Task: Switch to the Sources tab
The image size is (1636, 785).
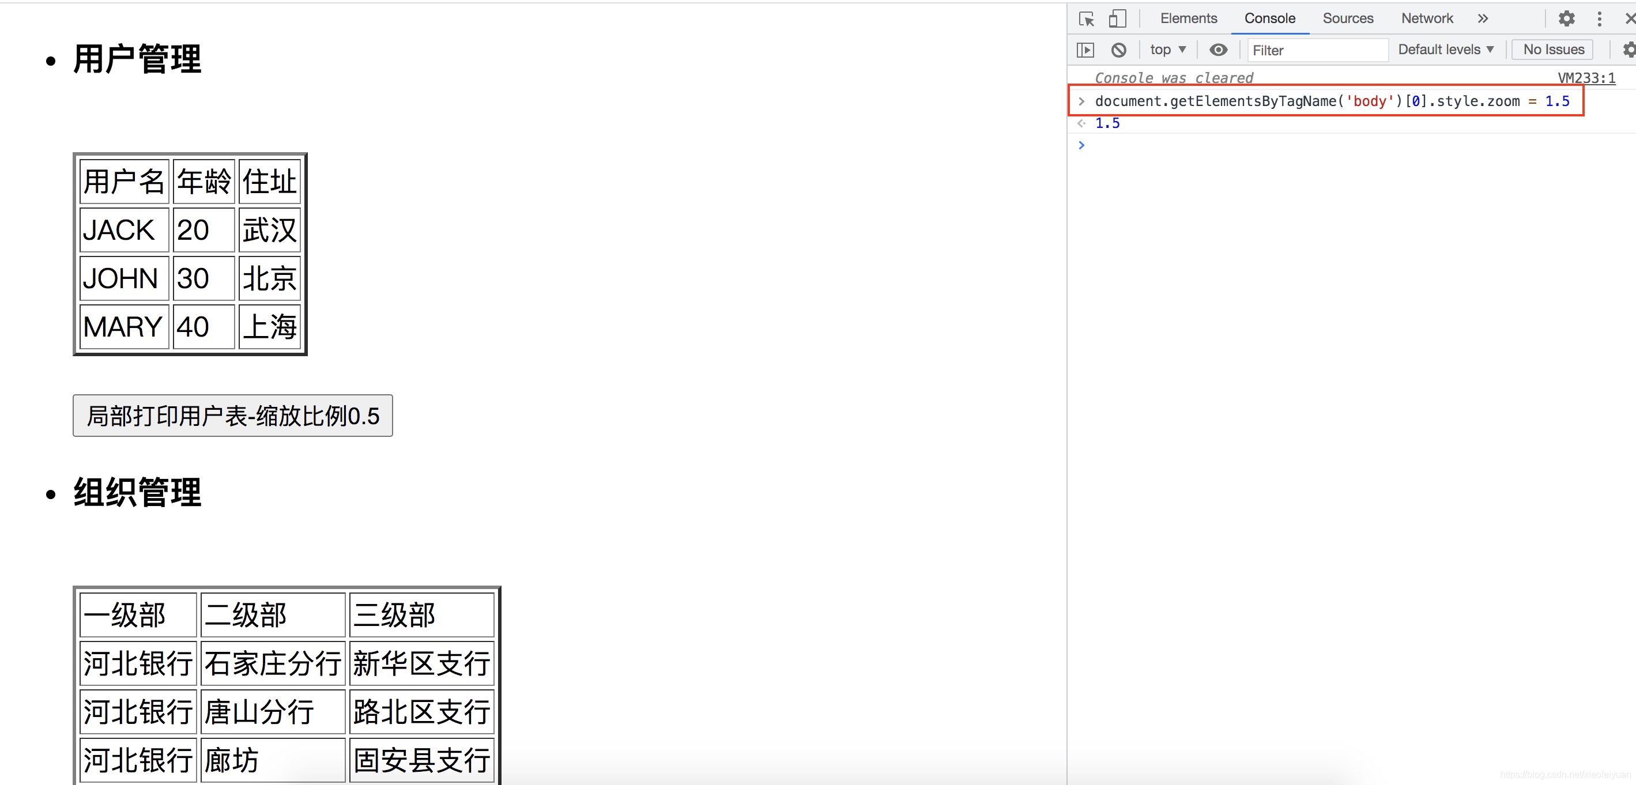Action: coord(1348,18)
